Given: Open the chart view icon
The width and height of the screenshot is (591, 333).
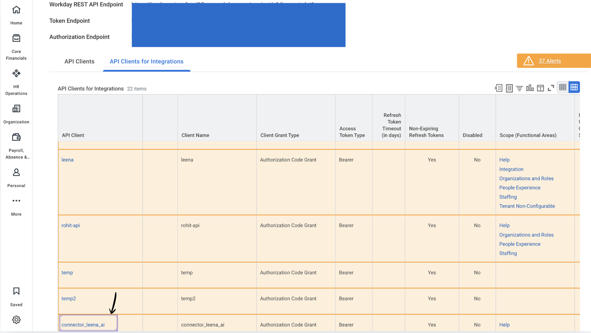Looking at the screenshot, I should click(x=530, y=88).
